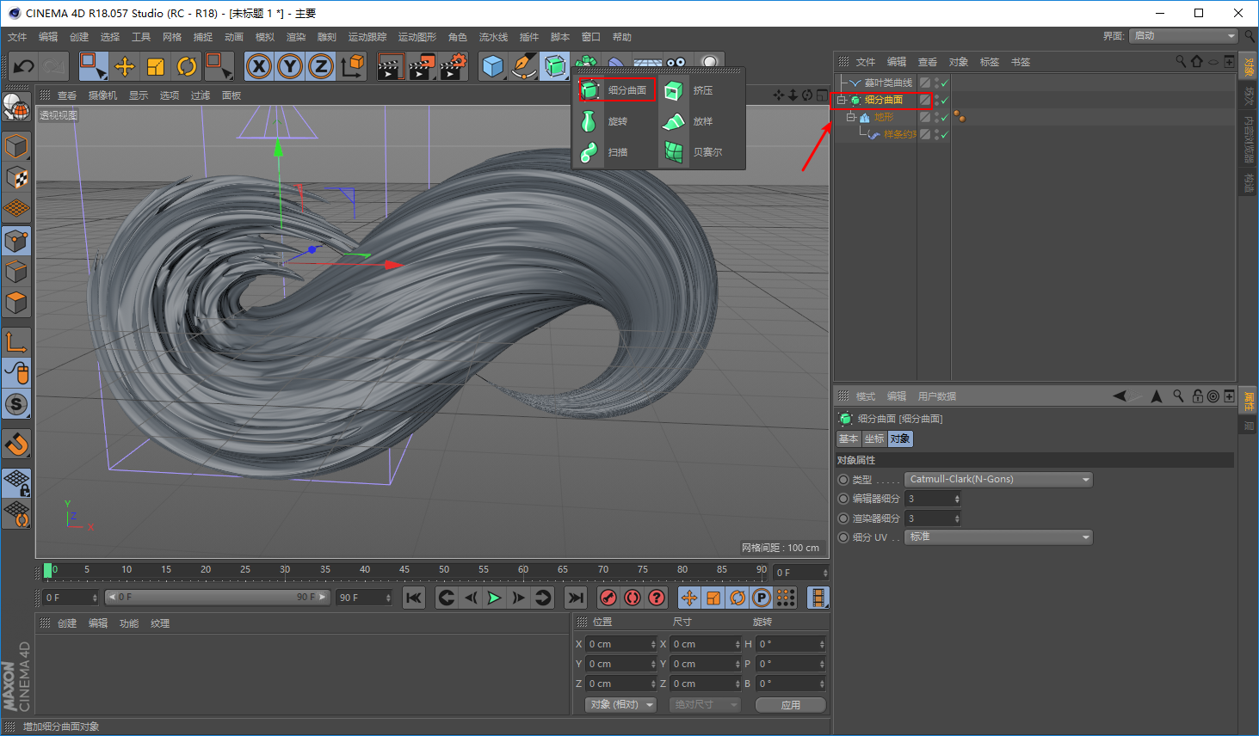This screenshot has width=1259, height=736.
Task: Click the Undo arrow icon
Action: (x=24, y=66)
